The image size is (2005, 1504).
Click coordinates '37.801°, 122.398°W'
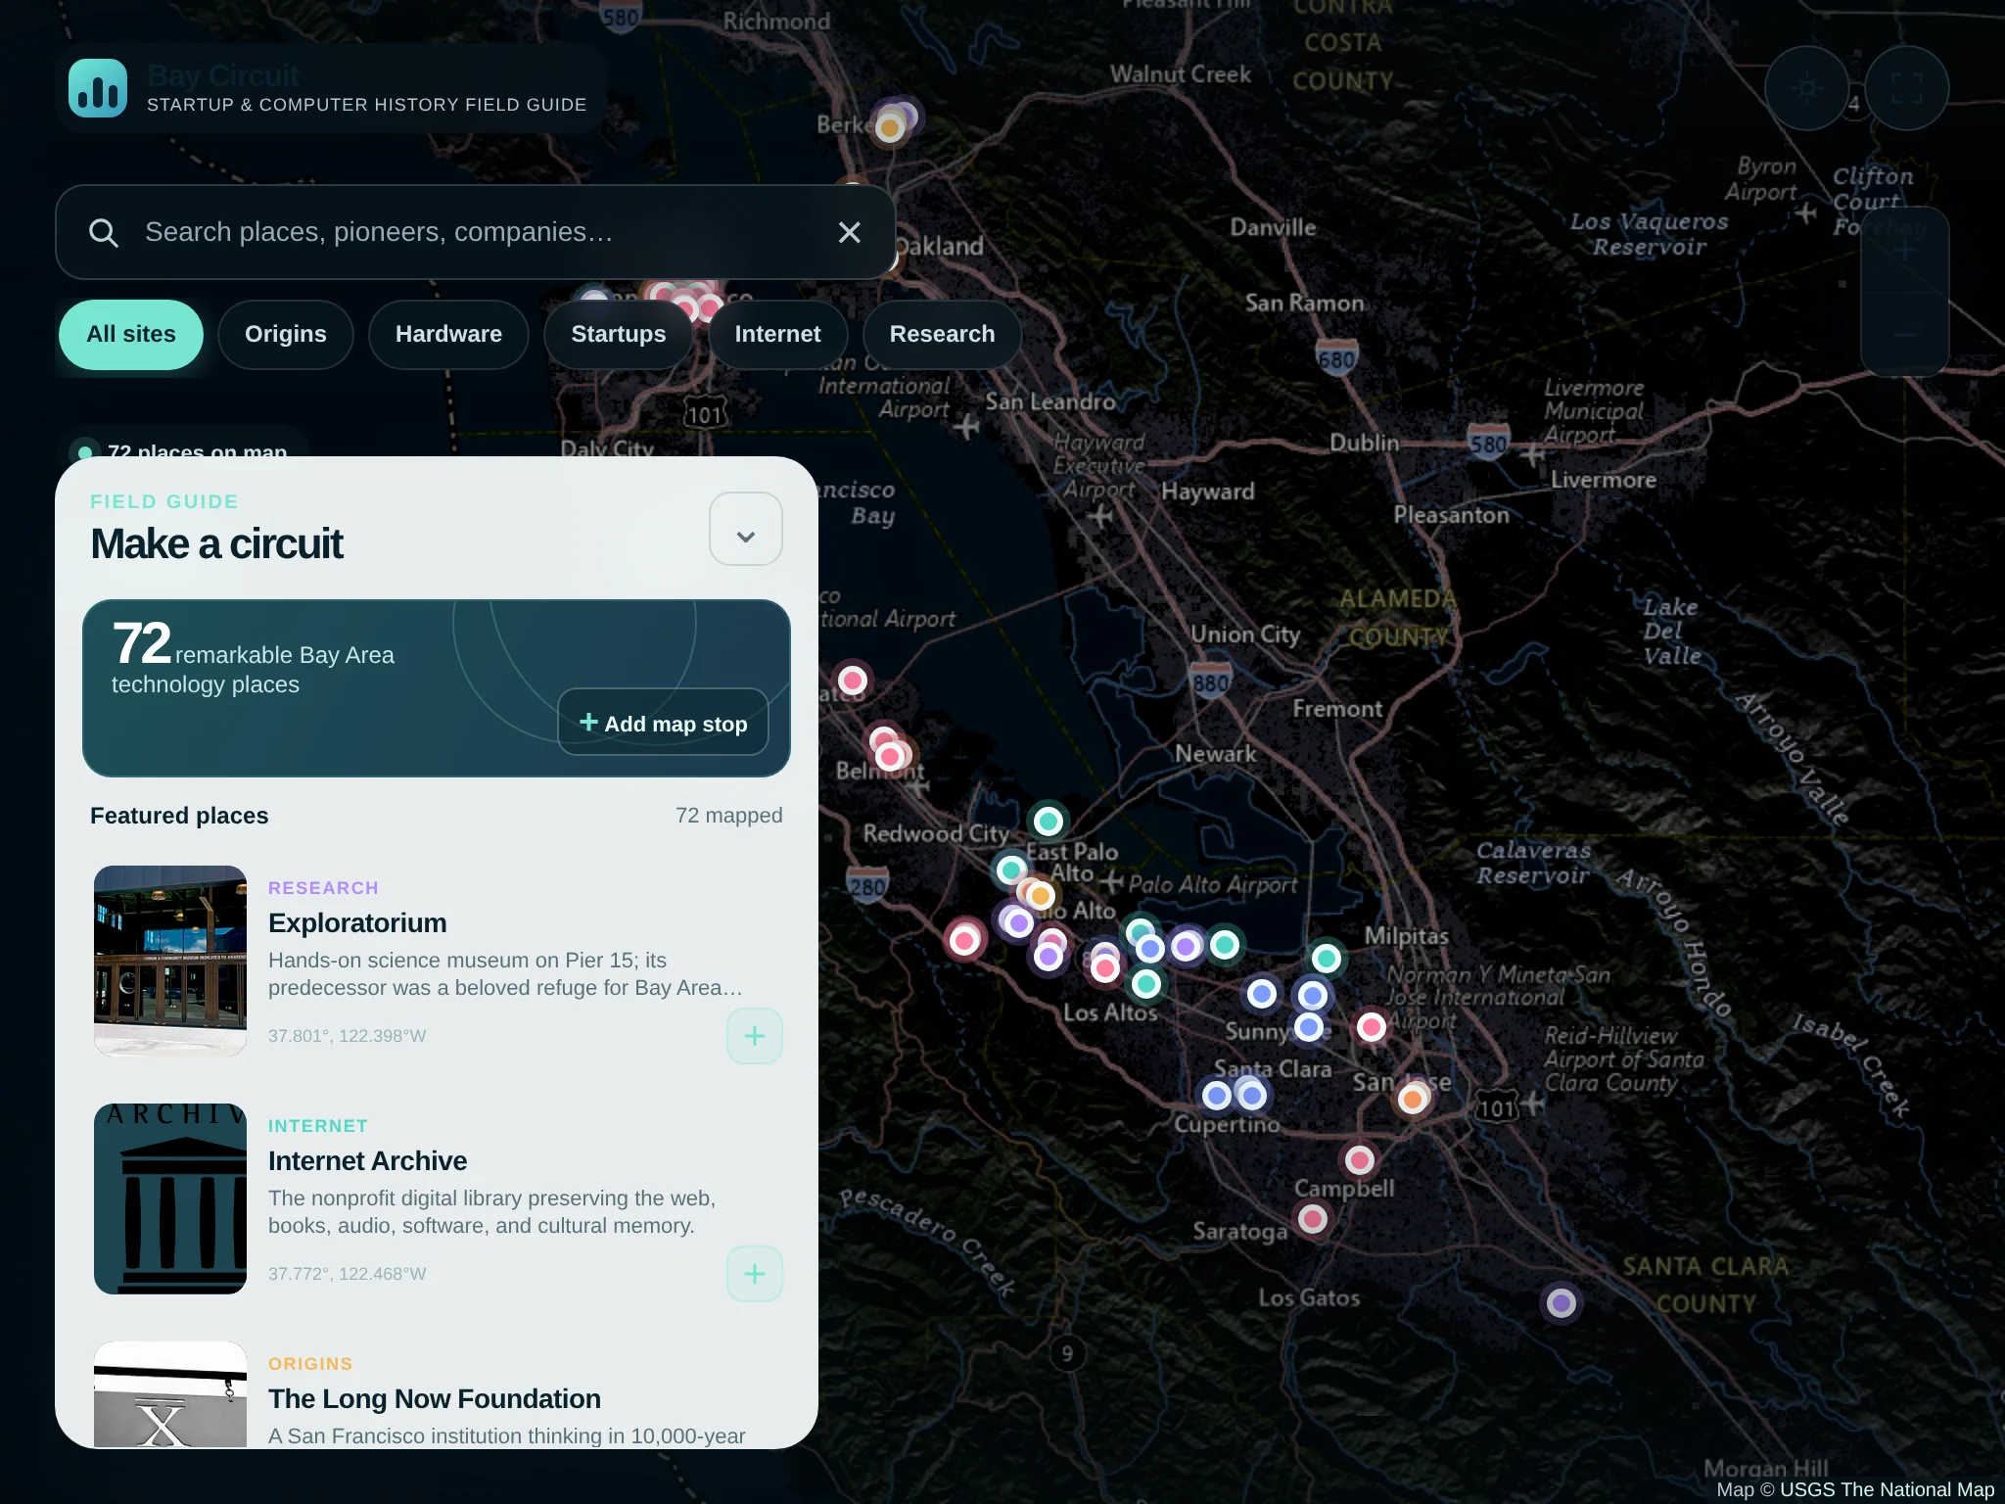point(348,1036)
